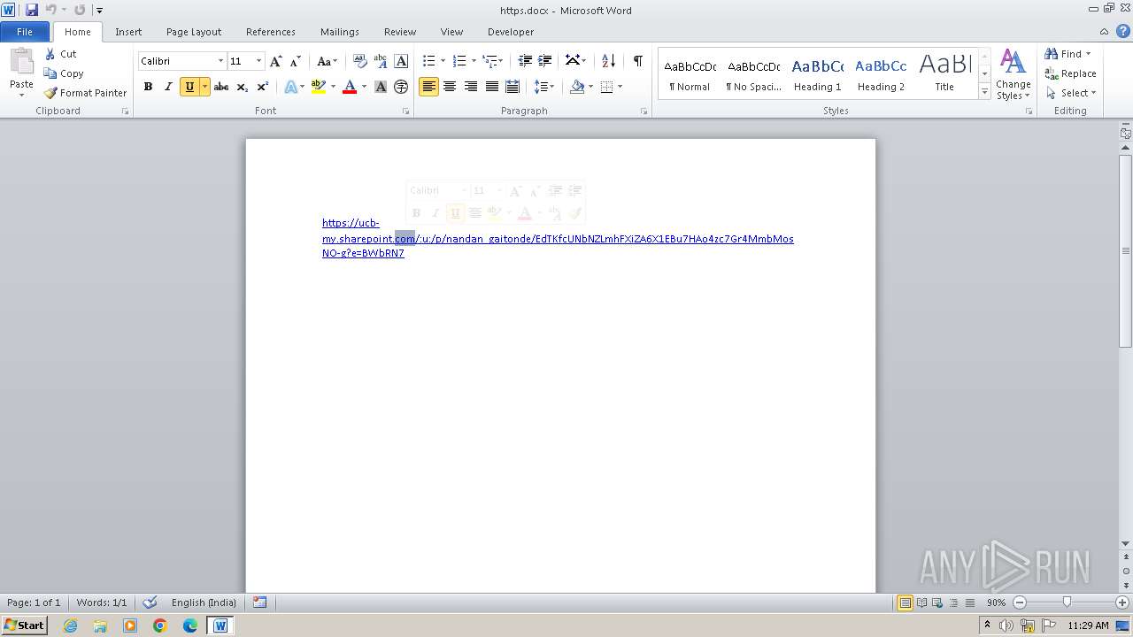Click Shrink Font icon
Image resolution: width=1133 pixels, height=637 pixels.
point(296,61)
